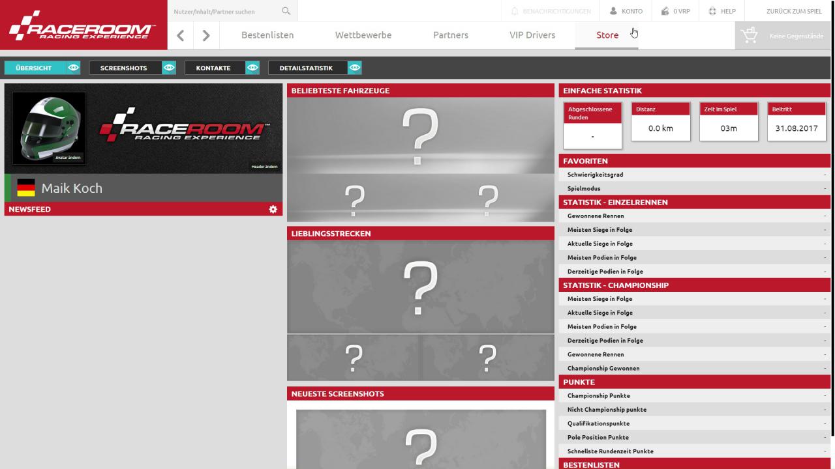Viewport: 835px width, 469px height.
Task: Click the Neueste Screenshots placeholder image
Action: [x=421, y=439]
